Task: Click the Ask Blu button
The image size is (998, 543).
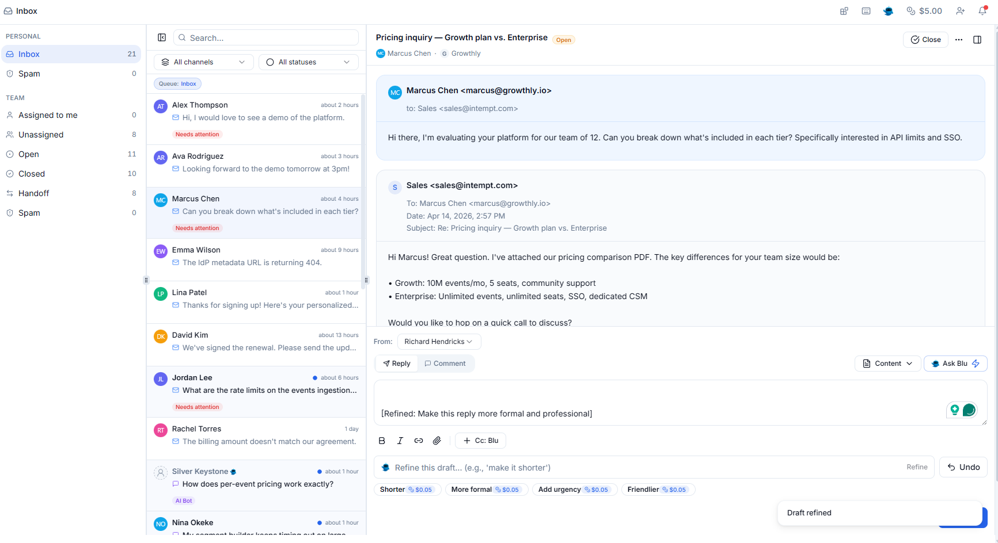Action: click(x=955, y=363)
